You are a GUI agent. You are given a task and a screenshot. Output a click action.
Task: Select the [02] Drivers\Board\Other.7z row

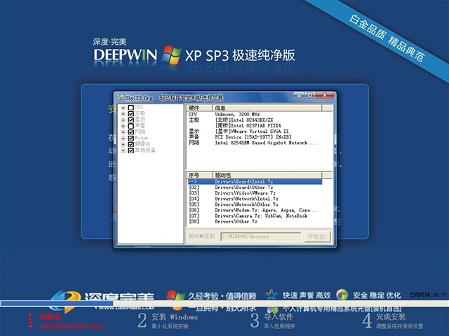(x=255, y=188)
